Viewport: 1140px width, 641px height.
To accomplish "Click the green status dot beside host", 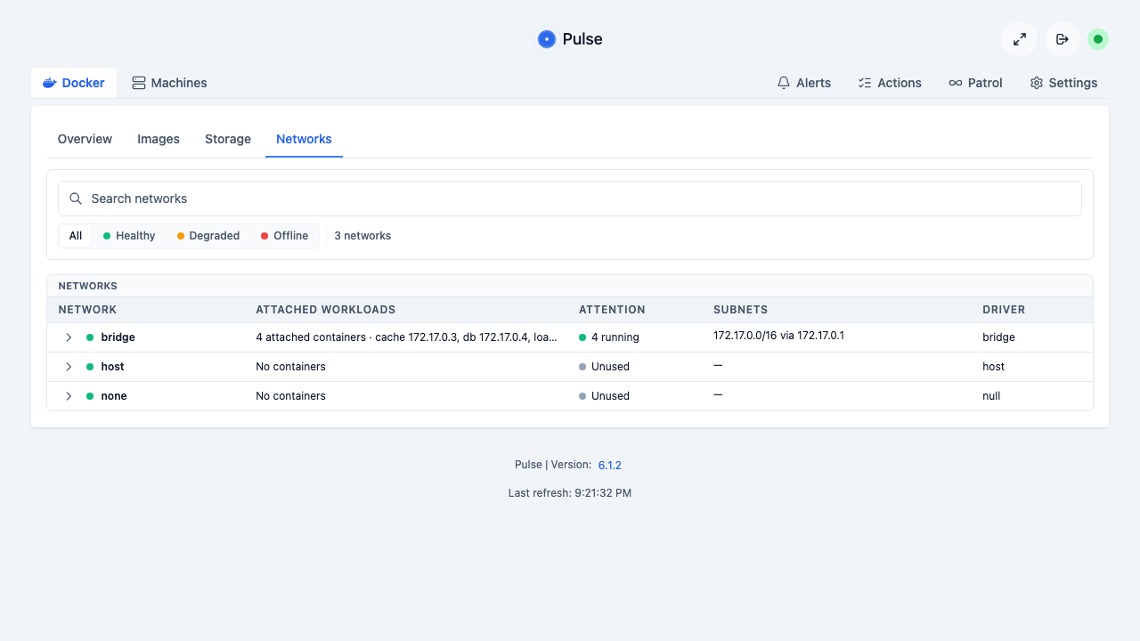I will click(90, 367).
